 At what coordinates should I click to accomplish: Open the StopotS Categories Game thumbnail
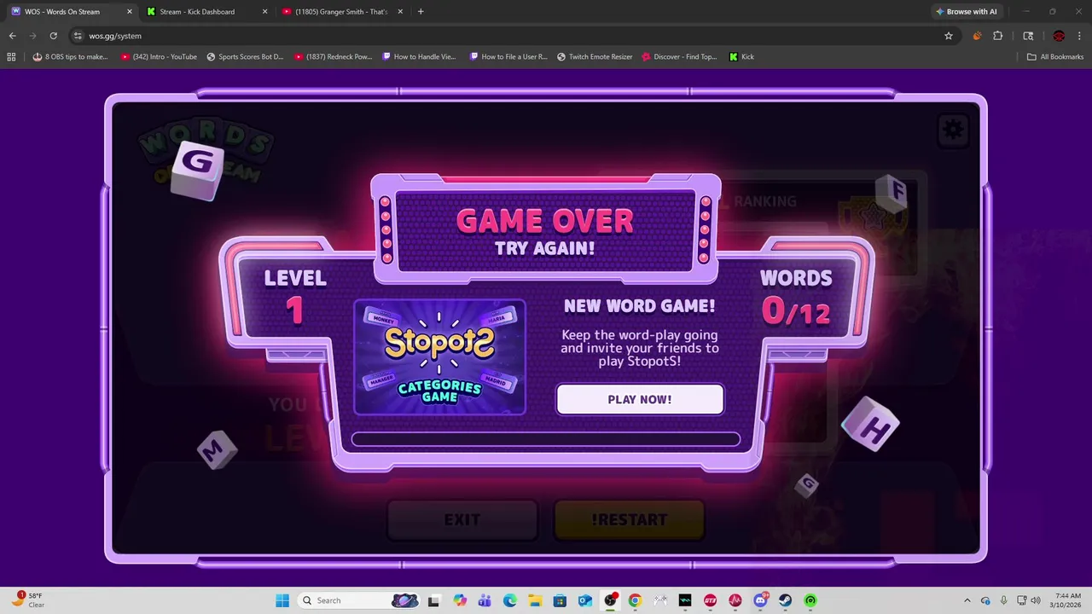tap(439, 356)
